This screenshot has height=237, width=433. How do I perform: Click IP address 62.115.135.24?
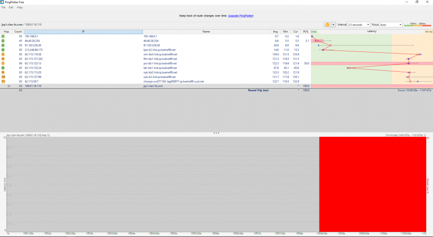33,68
